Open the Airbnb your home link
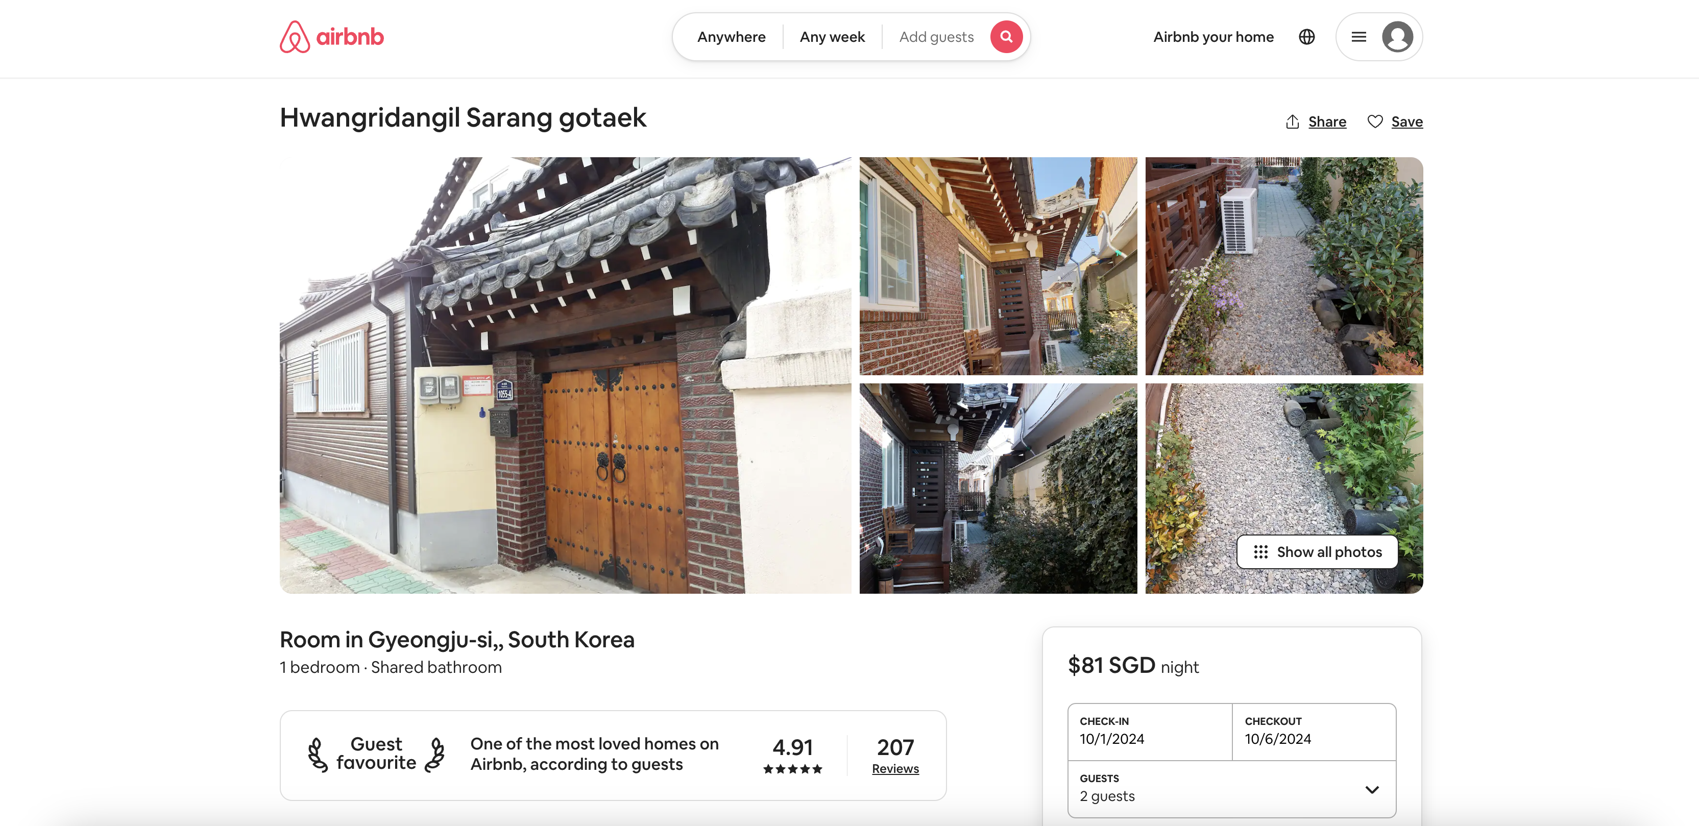The height and width of the screenshot is (826, 1699). click(1213, 37)
